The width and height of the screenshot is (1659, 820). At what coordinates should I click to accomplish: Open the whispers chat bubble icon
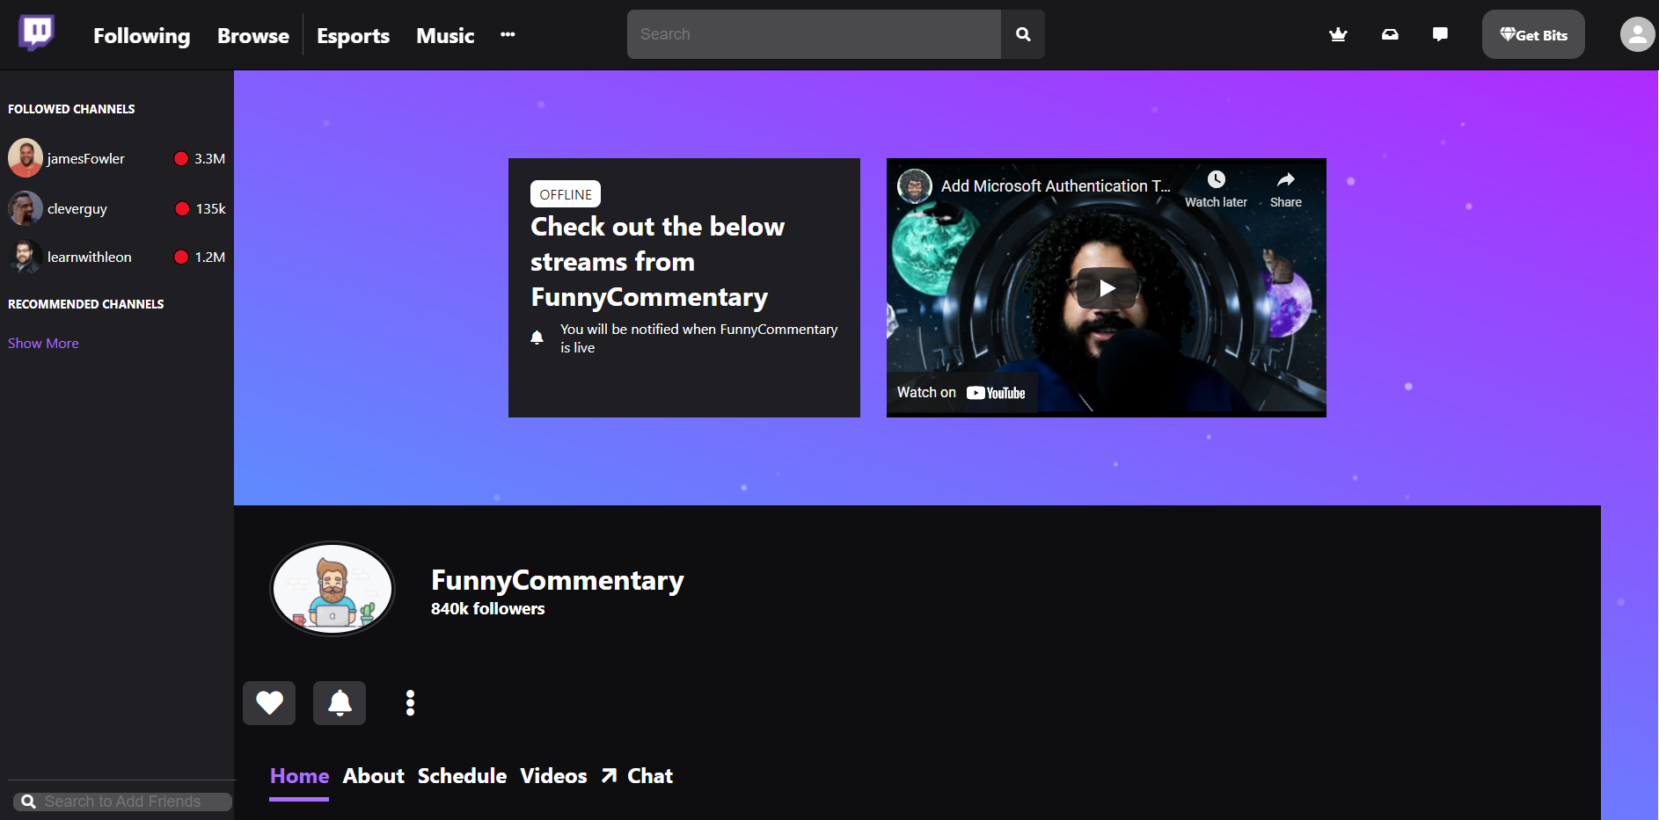(x=1440, y=34)
